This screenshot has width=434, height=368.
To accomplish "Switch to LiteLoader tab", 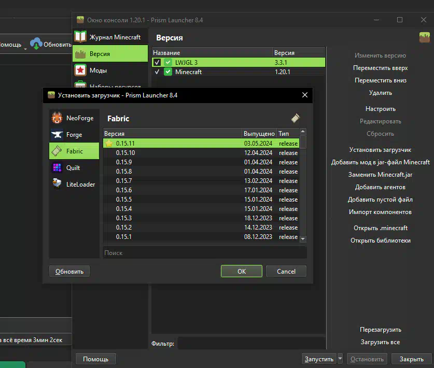I will [x=74, y=184].
